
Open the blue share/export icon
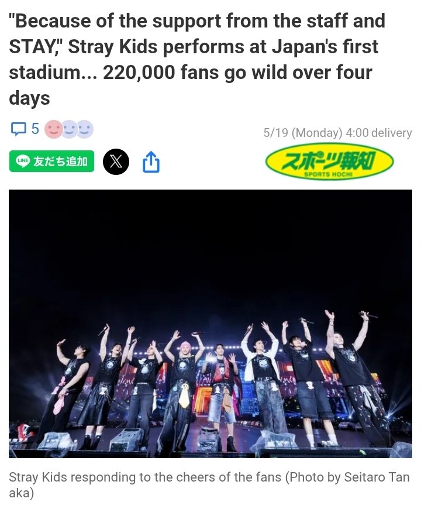coord(151,161)
